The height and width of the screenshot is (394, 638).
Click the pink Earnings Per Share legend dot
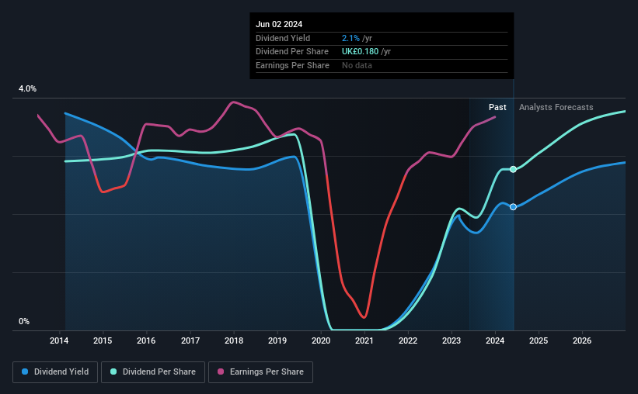(221, 372)
